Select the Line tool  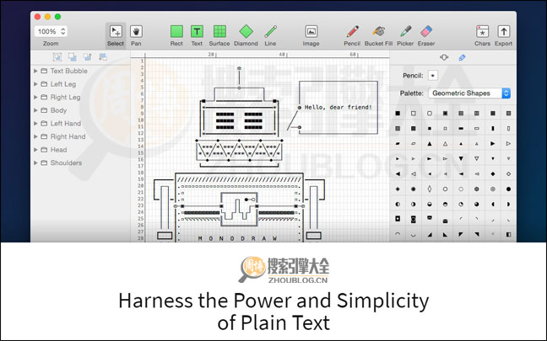(x=270, y=35)
